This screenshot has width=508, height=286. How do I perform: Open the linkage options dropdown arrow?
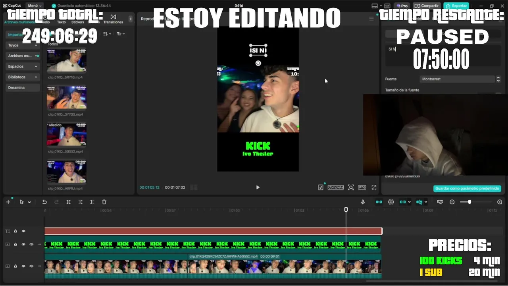tap(409, 202)
